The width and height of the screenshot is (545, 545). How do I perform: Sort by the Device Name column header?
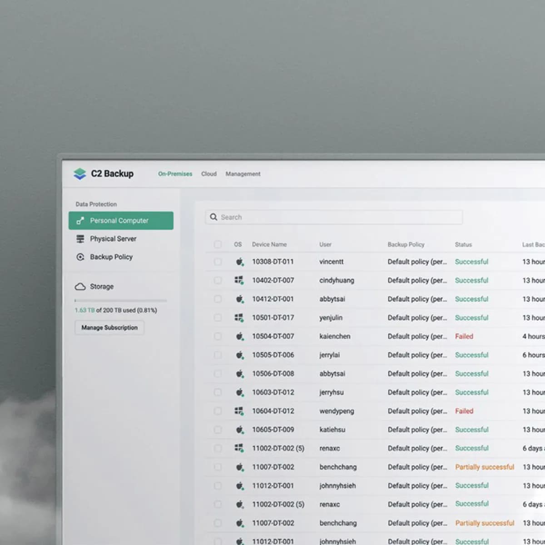[x=269, y=244]
